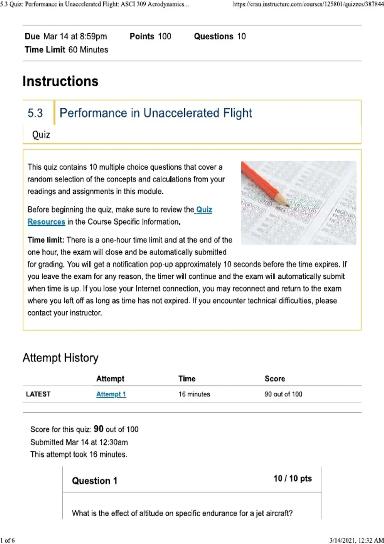The height and width of the screenshot is (544, 384).
Task: Click the specific endurance question text
Action: point(182,513)
